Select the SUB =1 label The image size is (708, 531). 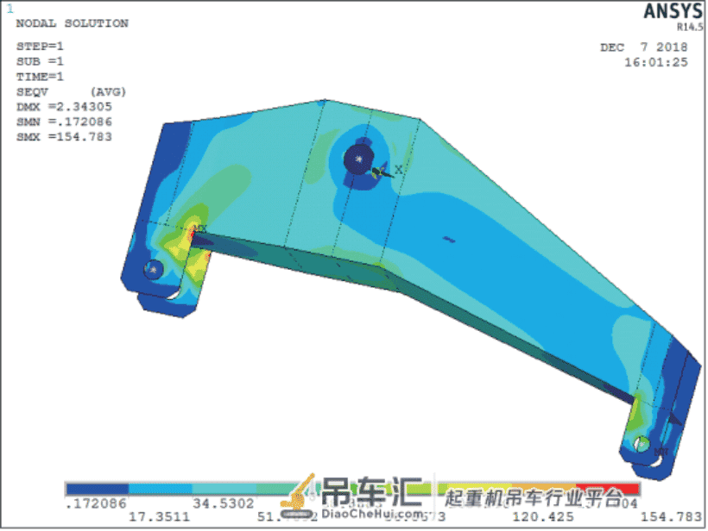[41, 61]
